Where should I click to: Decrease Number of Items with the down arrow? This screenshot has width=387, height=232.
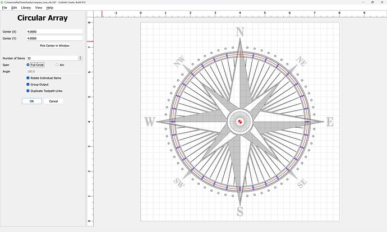click(80, 59)
